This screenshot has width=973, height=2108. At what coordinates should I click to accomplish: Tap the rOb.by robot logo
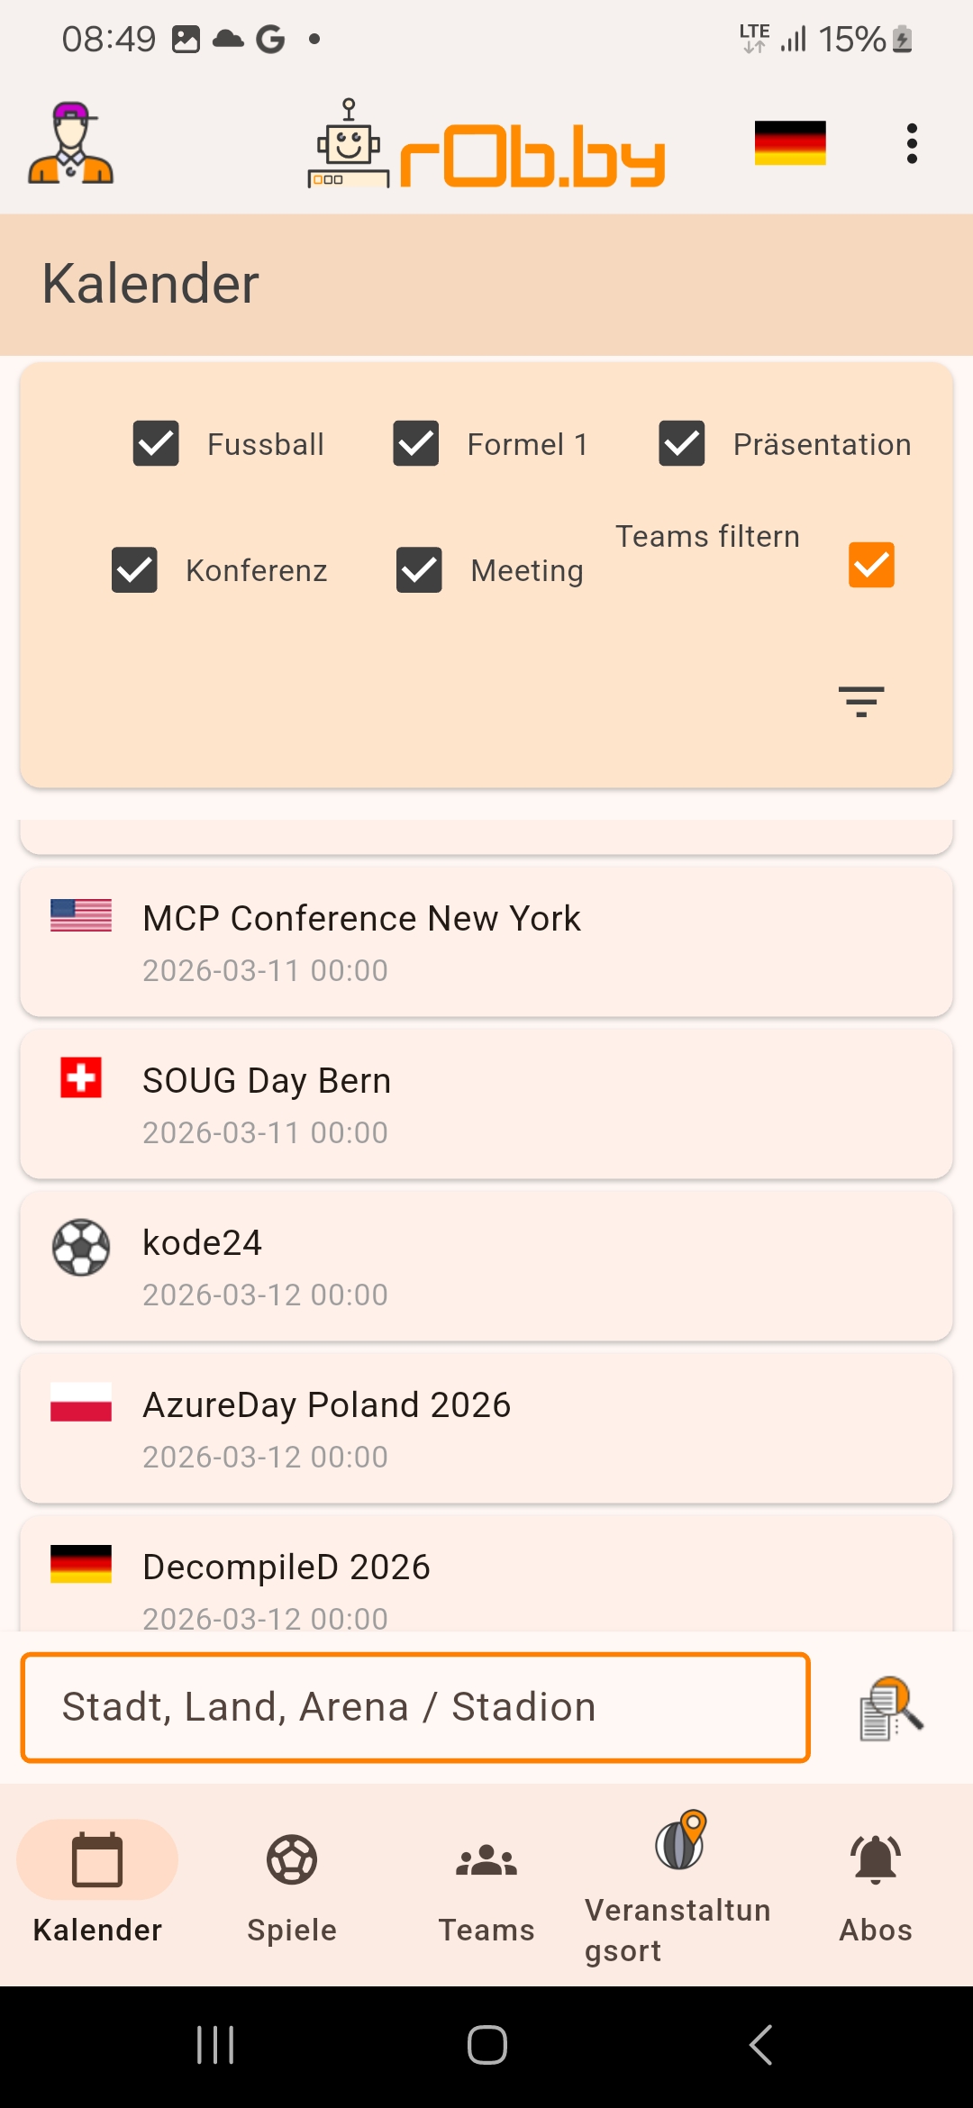[486, 146]
